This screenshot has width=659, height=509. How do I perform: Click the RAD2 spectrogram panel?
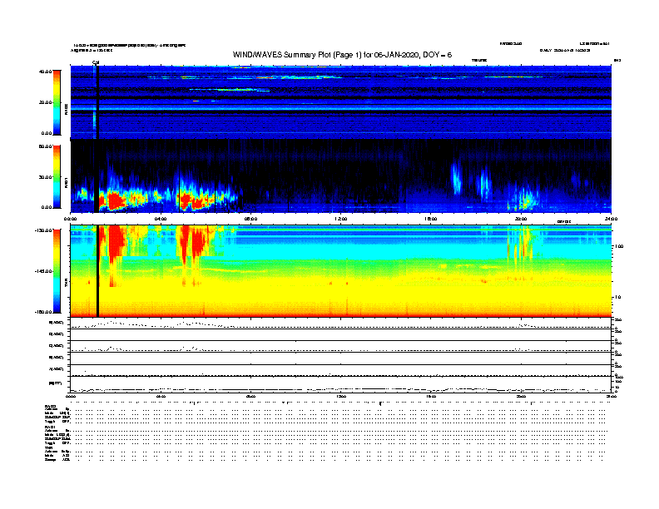[x=341, y=102]
